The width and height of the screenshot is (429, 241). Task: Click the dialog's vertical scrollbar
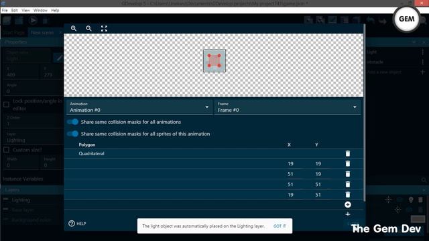[x=365, y=113]
